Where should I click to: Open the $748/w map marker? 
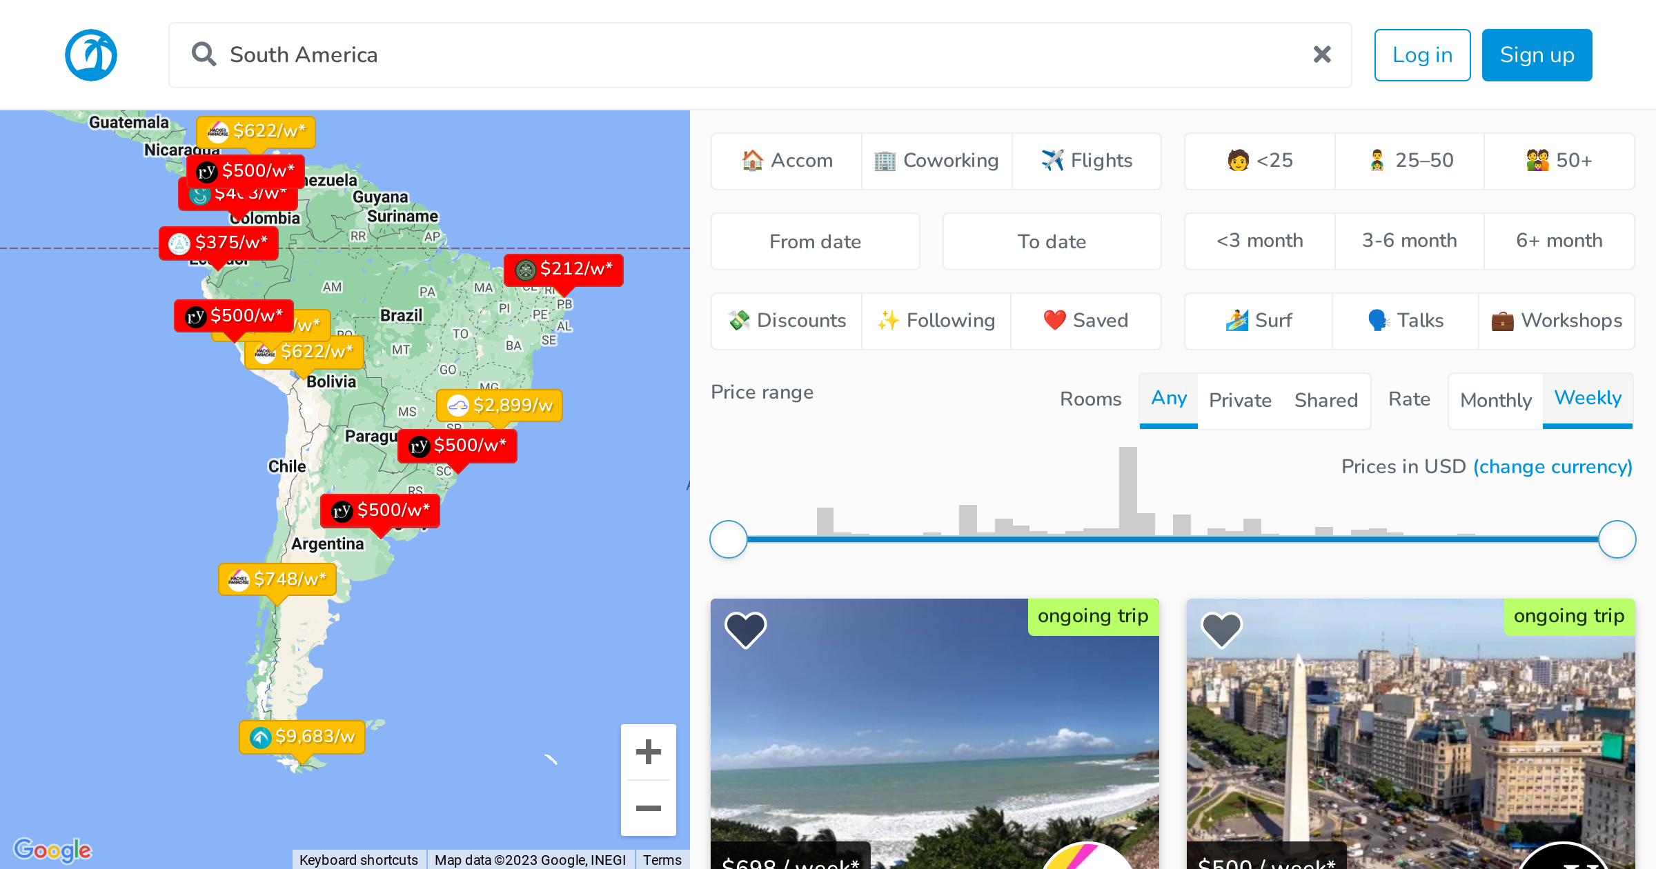[277, 579]
